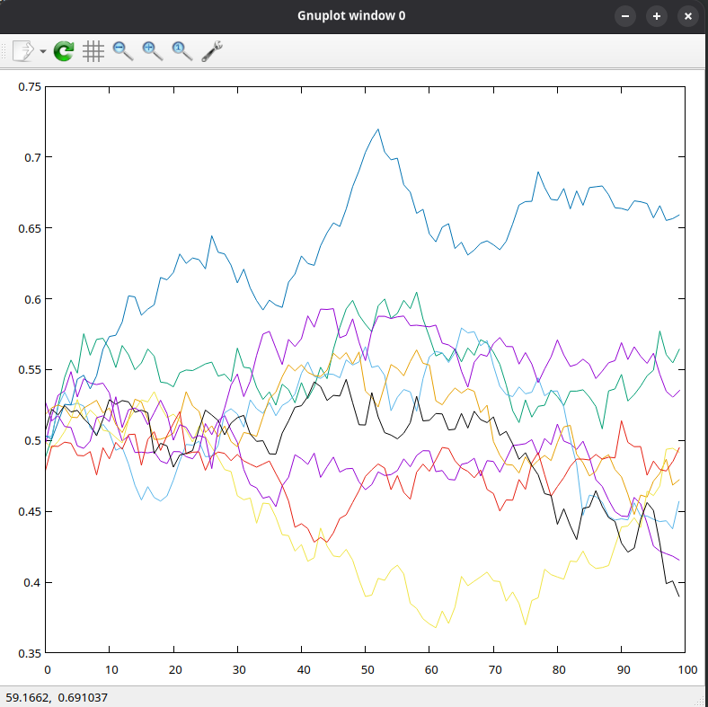The image size is (708, 707).
Task: Click the y-axis label 0.6
Action: pos(32,299)
